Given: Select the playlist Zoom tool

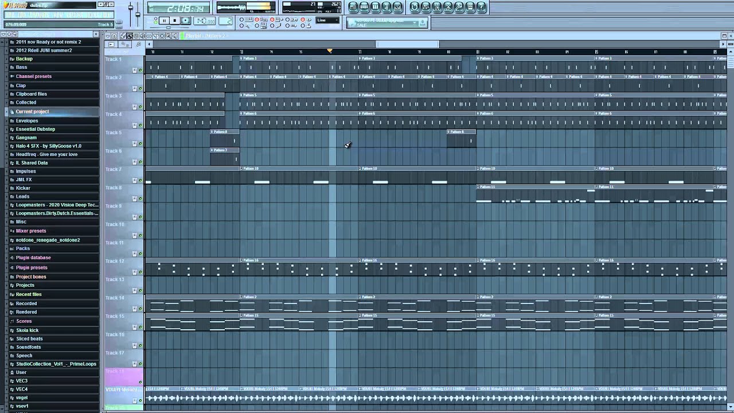Looking at the screenshot, I should [168, 36].
